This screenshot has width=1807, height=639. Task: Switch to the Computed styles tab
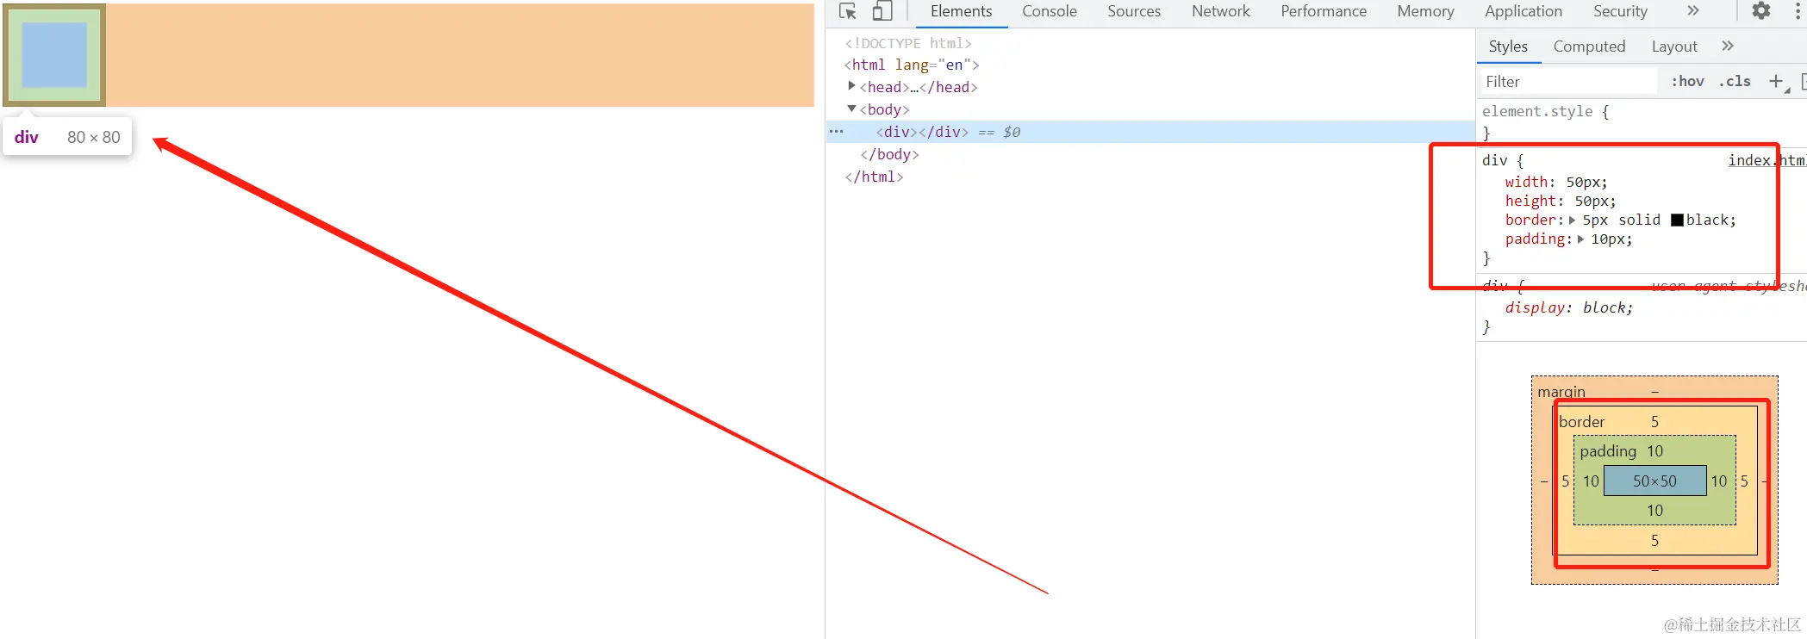1590,47
